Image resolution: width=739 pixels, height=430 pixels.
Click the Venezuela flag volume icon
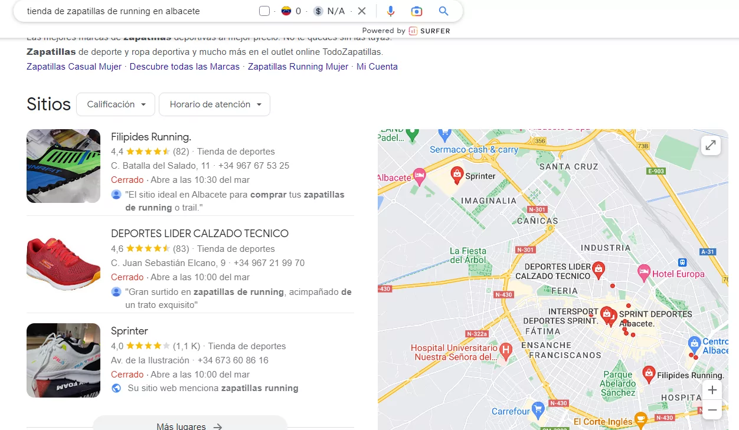[286, 11]
